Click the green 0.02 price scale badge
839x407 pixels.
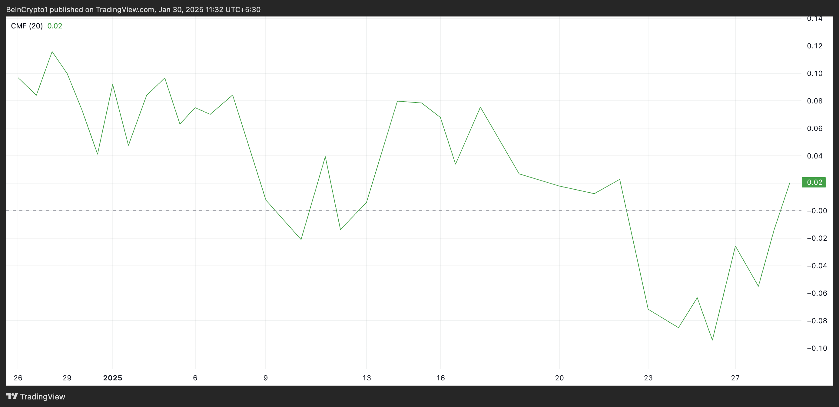pos(814,182)
